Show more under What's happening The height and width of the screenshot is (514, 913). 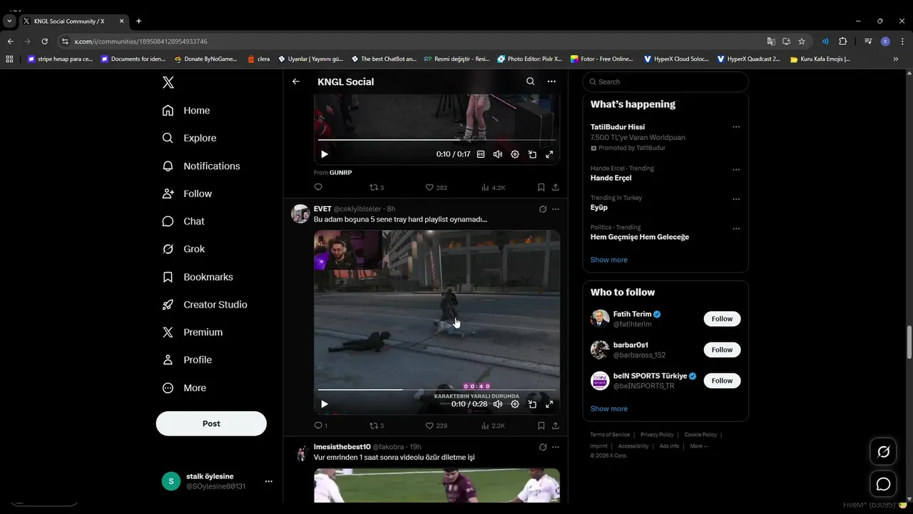(609, 260)
